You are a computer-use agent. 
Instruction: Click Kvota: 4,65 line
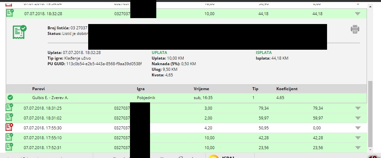pos(162,75)
